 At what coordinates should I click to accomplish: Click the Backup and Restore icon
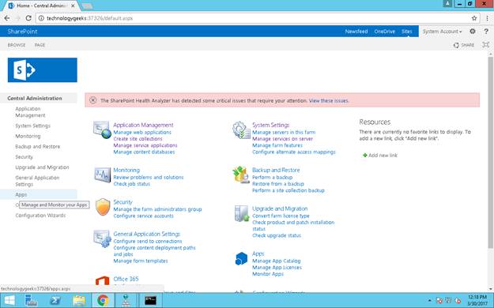(x=241, y=175)
